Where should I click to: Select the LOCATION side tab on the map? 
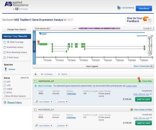[34, 58]
